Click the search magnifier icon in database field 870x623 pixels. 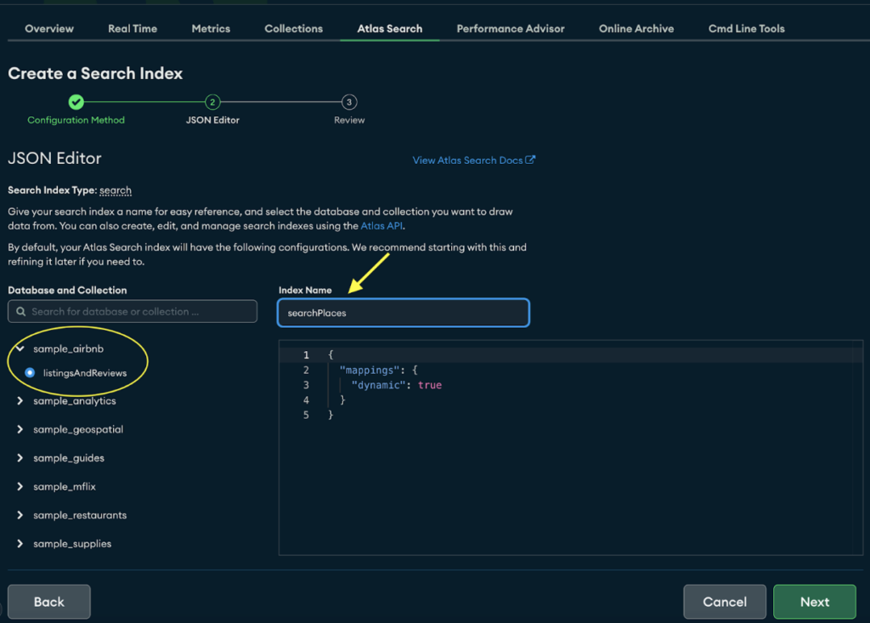[20, 312]
